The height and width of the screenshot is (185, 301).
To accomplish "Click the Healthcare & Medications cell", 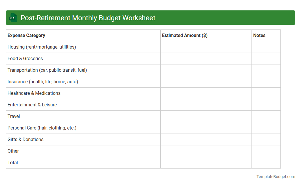I will pos(34,93).
